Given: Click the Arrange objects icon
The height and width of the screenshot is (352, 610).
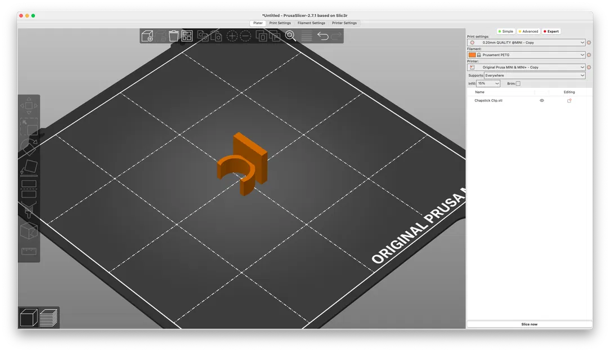Looking at the screenshot, I should pos(187,36).
